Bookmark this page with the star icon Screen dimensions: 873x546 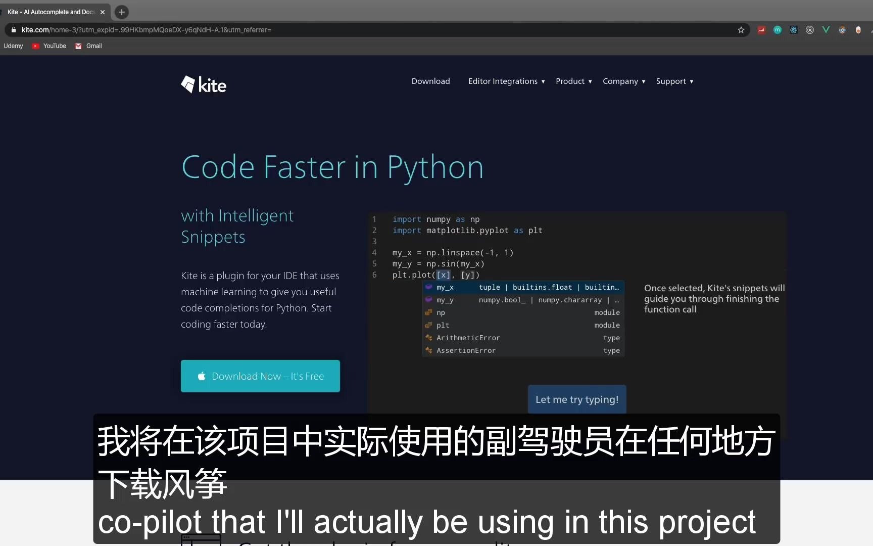(741, 30)
